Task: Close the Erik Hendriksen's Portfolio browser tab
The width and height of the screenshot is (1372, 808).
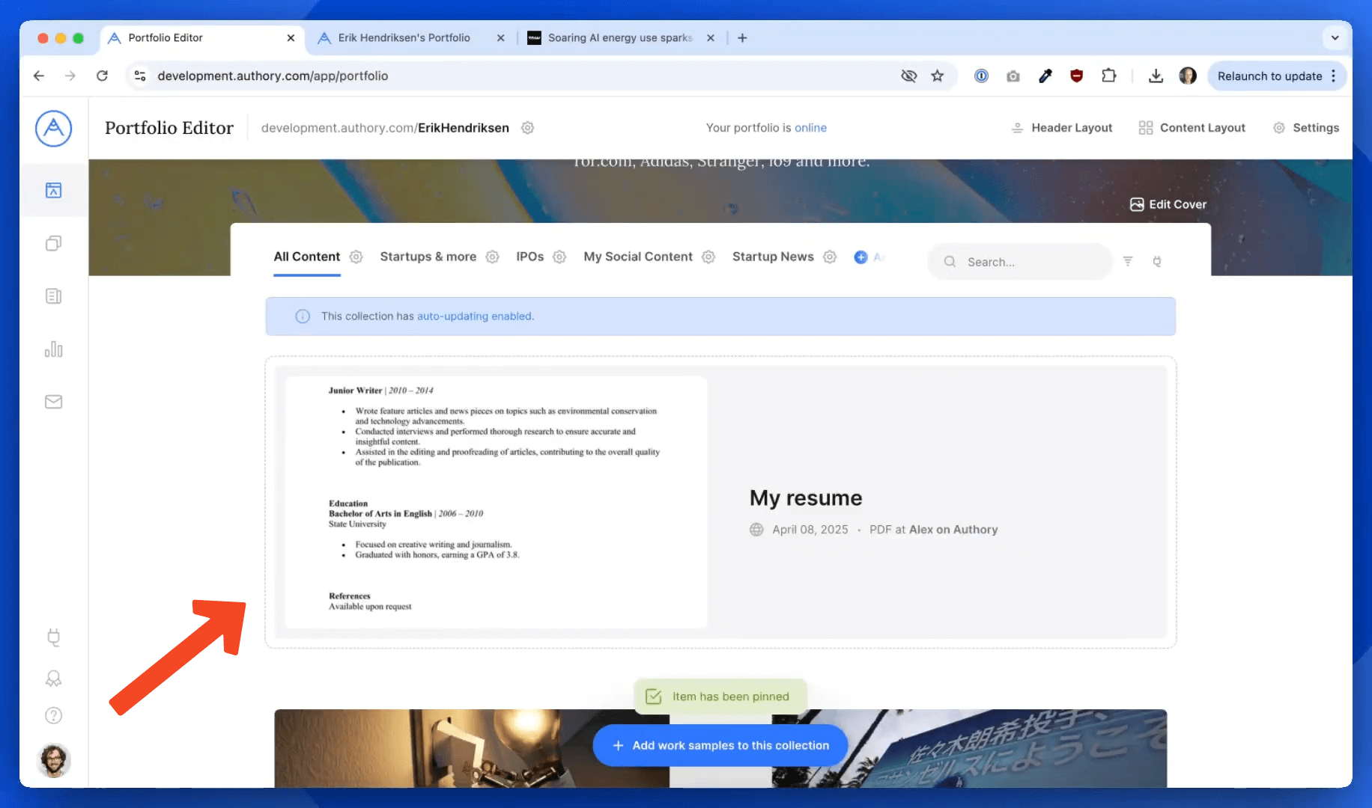Action: pyautogui.click(x=500, y=37)
